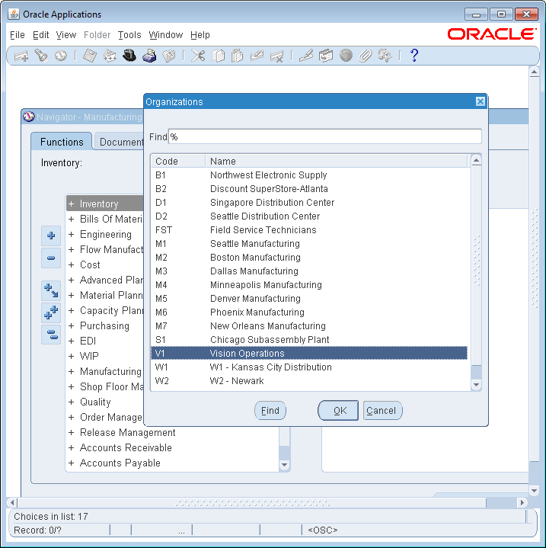The height and width of the screenshot is (548, 546).
Task: Click the Navigator Expand Branch button
Action: pos(51,291)
